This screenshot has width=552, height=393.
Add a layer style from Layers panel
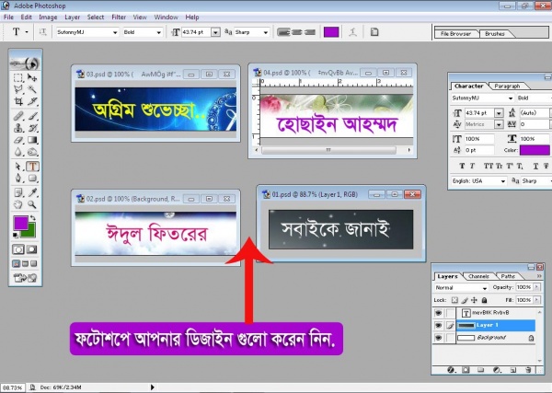[451, 370]
